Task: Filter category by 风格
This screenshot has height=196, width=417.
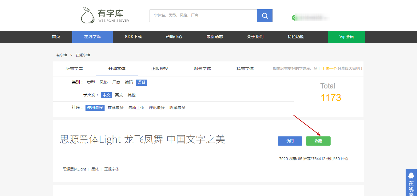Action: tap(104, 82)
